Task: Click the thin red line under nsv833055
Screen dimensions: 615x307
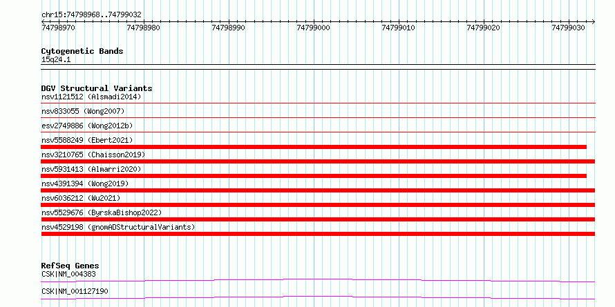Action: [318, 117]
